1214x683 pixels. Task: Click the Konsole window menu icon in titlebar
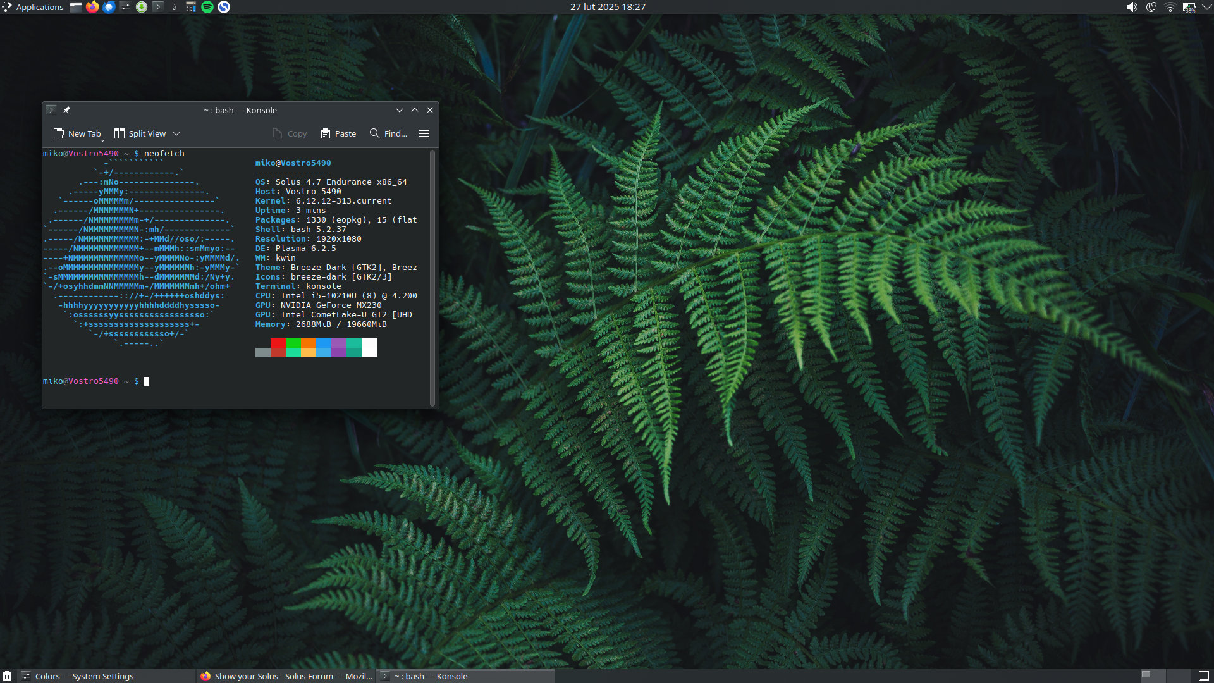(x=51, y=109)
